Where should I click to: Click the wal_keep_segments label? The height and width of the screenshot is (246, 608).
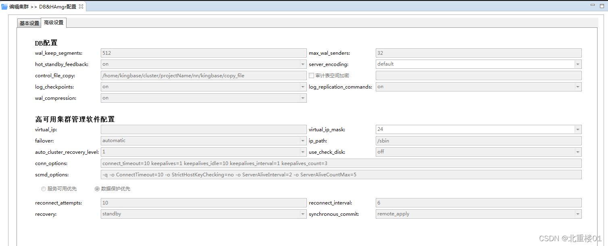pyautogui.click(x=59, y=53)
